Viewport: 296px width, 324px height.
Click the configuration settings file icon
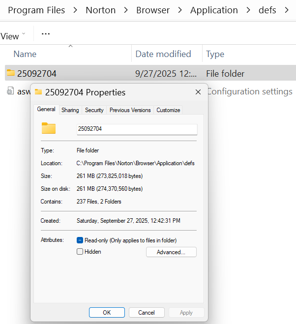(x=10, y=91)
